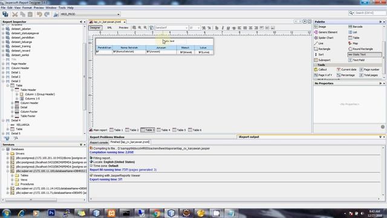
Task: Expand the Detail 1 band node
Action: [x=3, y=73]
